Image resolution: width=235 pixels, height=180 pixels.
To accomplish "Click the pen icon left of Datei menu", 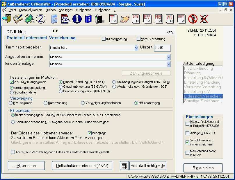I will (x=4, y=10).
